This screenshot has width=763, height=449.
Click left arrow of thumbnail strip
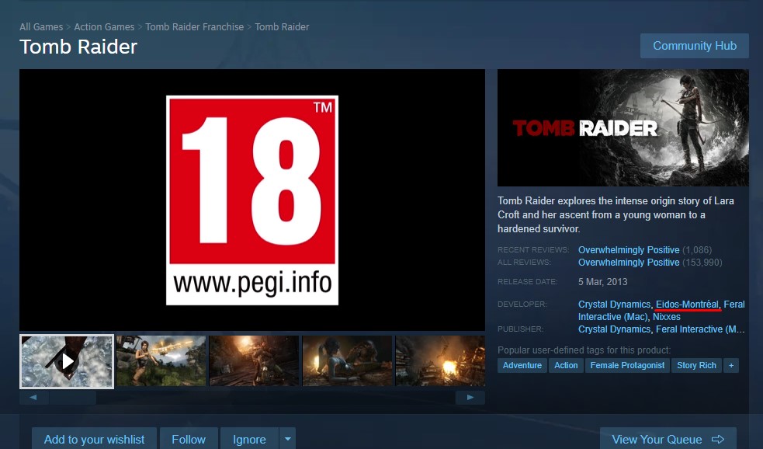point(33,398)
